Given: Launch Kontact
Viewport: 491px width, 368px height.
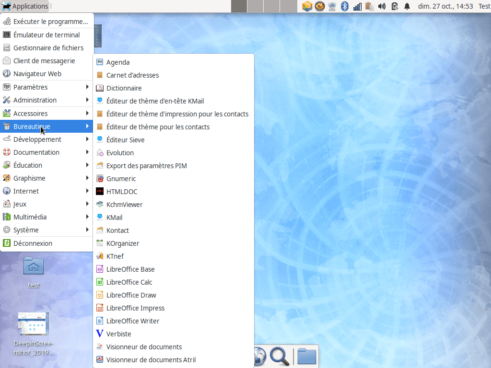Looking at the screenshot, I should [x=174, y=230].
